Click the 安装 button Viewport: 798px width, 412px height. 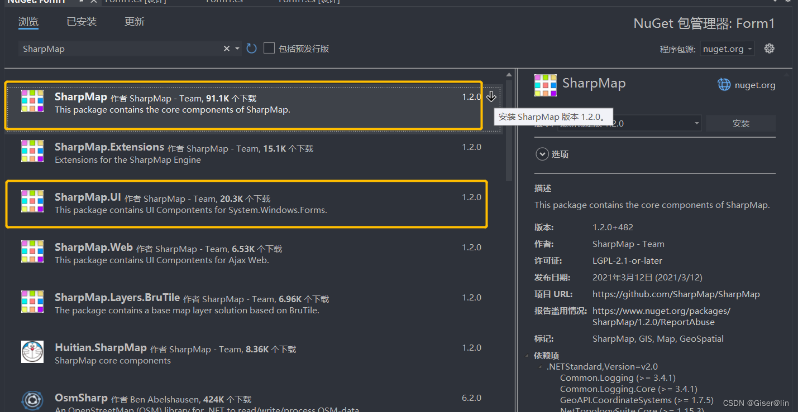(740, 123)
